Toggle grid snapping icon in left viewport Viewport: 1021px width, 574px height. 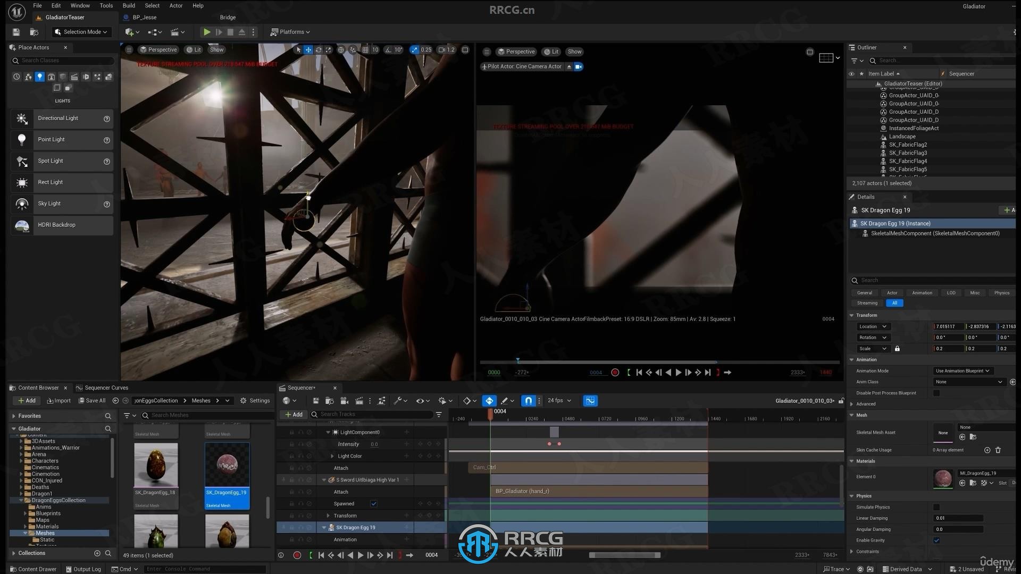click(x=365, y=50)
